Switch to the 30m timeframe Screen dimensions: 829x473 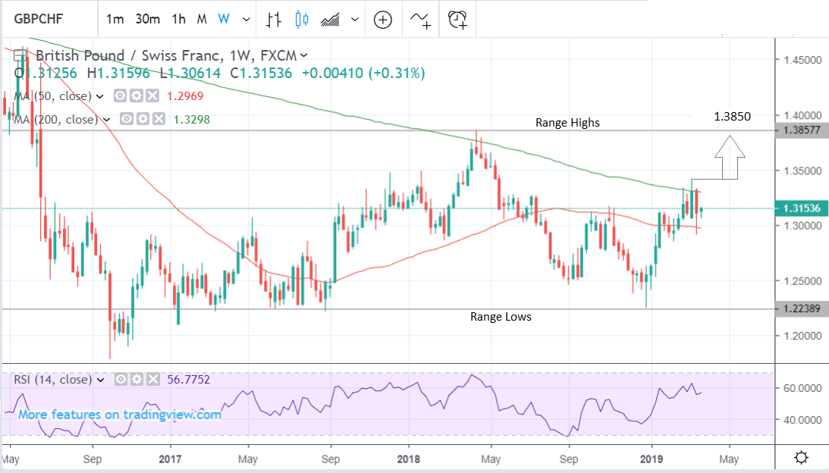[147, 20]
